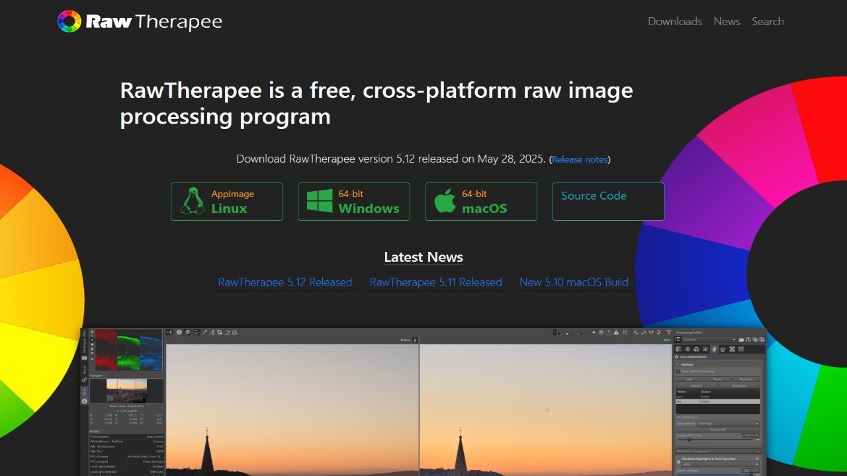847x476 pixels.
Task: Open the Downloads menu item
Action: tap(675, 21)
